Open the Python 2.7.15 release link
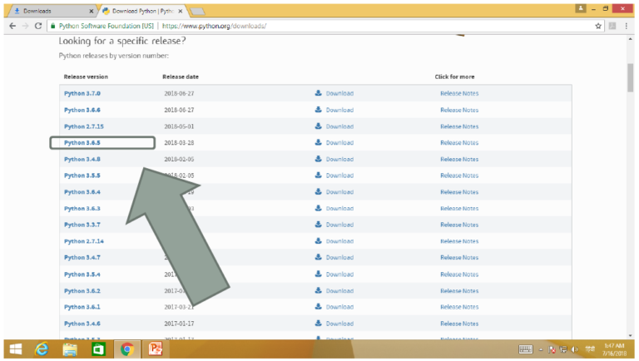The image size is (639, 361). (83, 126)
